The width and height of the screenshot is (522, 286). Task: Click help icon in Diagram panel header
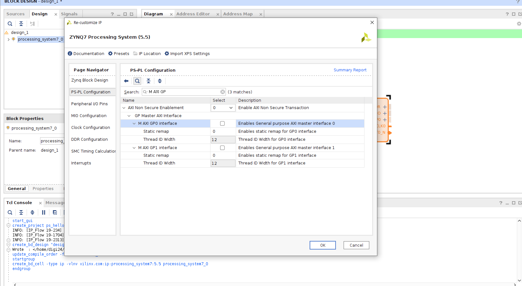pyautogui.click(x=507, y=14)
